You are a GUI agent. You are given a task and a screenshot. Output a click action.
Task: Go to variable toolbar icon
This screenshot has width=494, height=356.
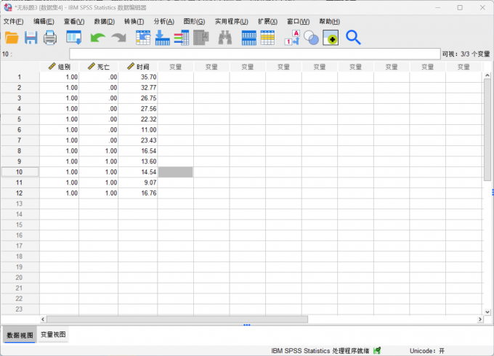(163, 38)
